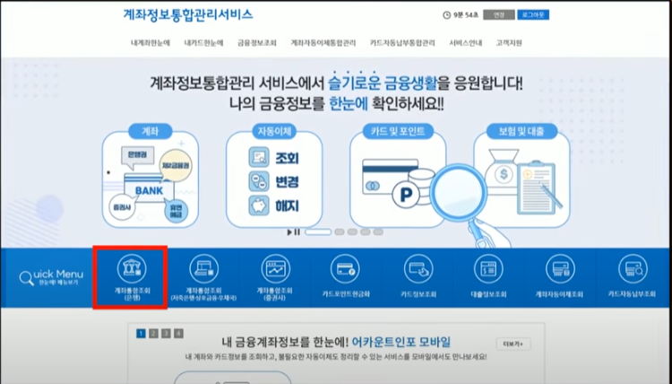Click the 로그아웃 button
Viewport: 672px width, 384px height.
click(x=533, y=15)
